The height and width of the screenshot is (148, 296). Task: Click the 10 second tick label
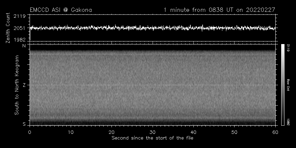click(71, 132)
